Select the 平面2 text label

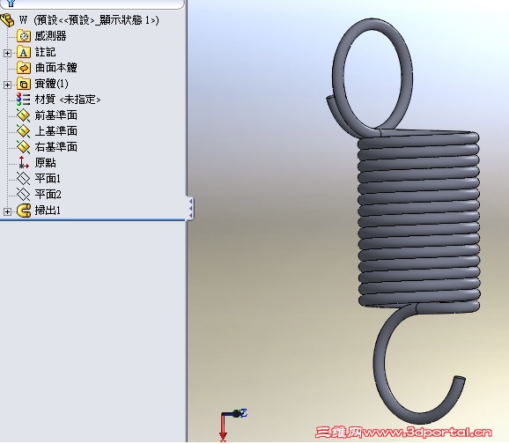(48, 194)
